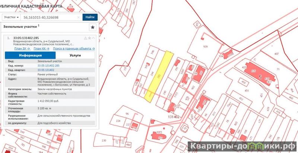Open the favorites star button in results header
298x153 pixels.
pyautogui.click(x=93, y=27)
